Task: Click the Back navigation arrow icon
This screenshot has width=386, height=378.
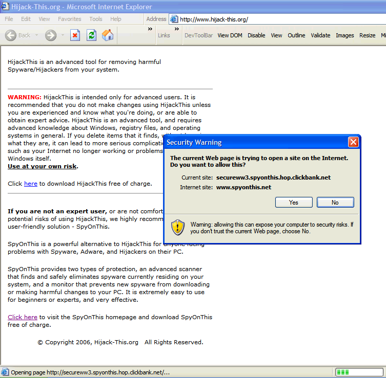Action: (11, 35)
